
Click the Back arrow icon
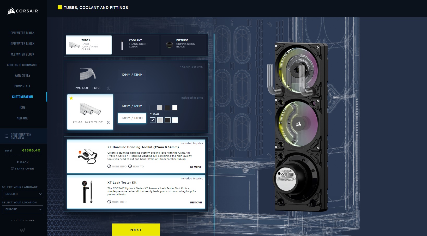pyautogui.click(x=18, y=162)
